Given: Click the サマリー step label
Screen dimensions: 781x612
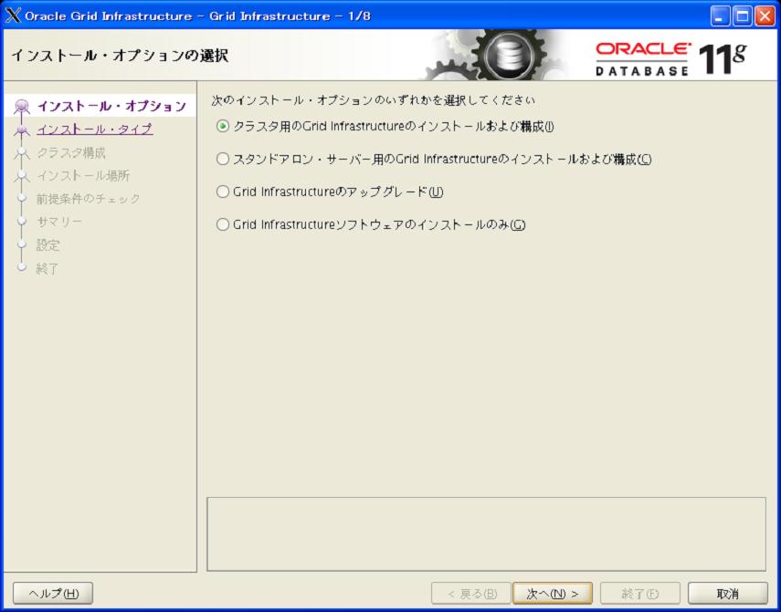Looking at the screenshot, I should pos(59,222).
